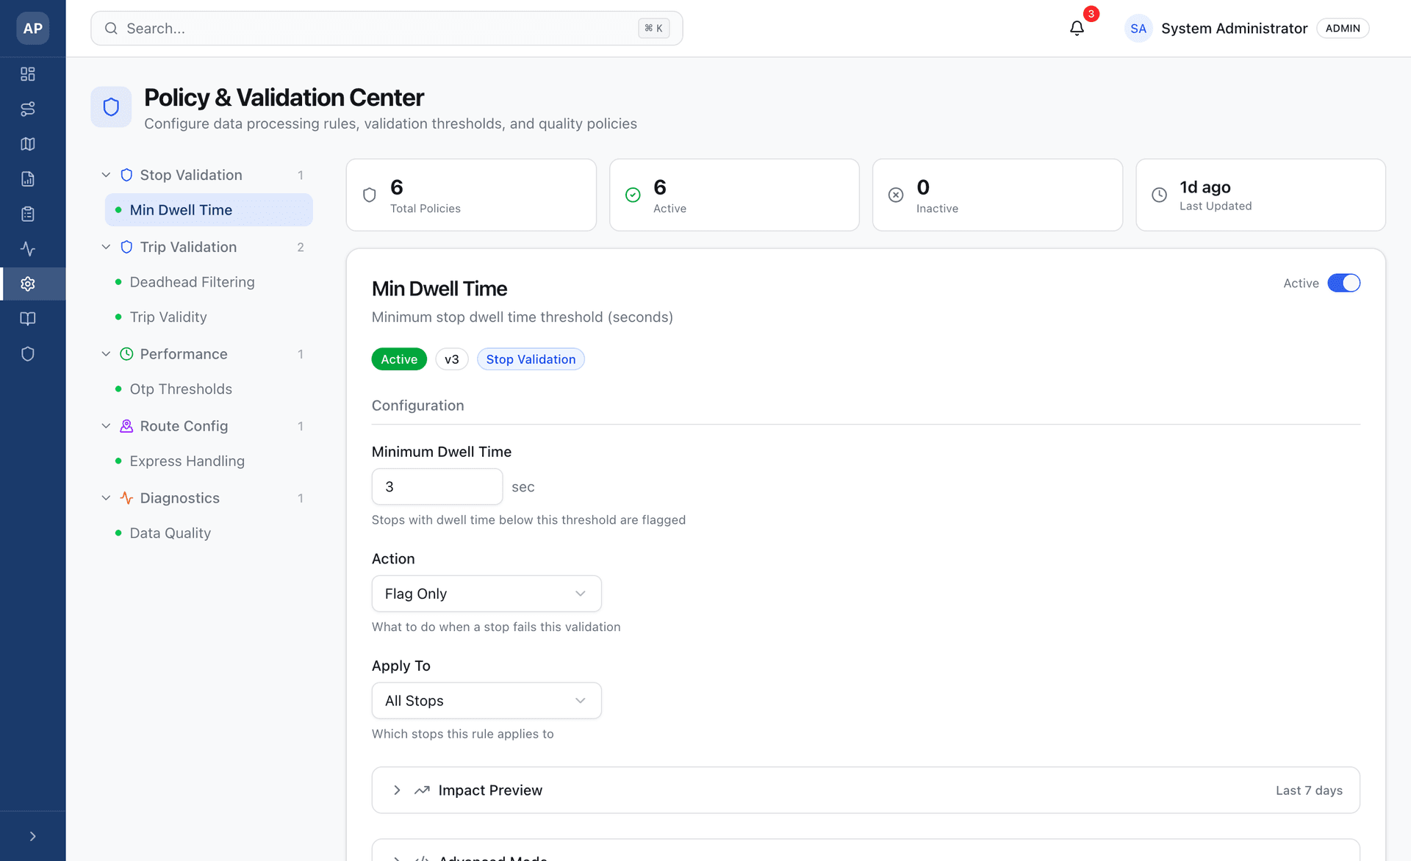Click the 1d ago Last Updated card
Viewport: 1411px width, 861px height.
pyautogui.click(x=1260, y=195)
